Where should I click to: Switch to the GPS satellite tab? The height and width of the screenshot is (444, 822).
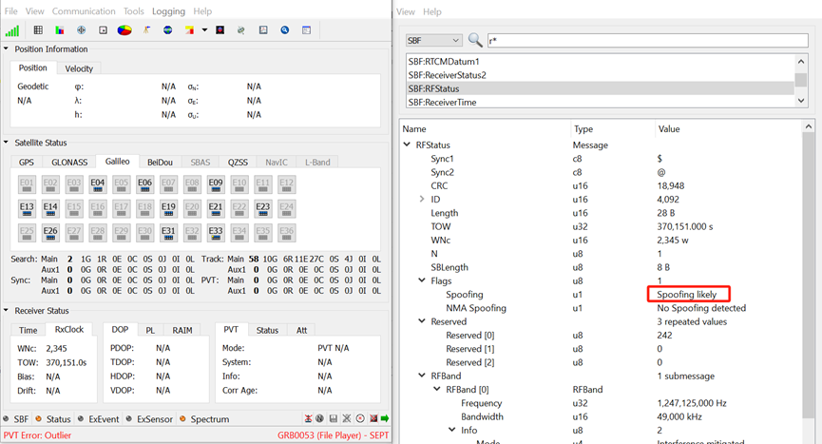pos(27,162)
